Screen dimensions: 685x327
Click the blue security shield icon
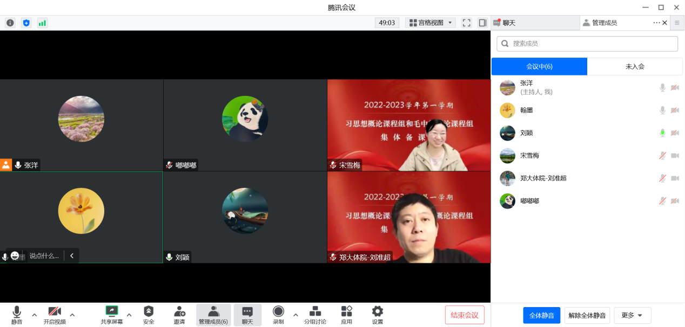(x=26, y=23)
